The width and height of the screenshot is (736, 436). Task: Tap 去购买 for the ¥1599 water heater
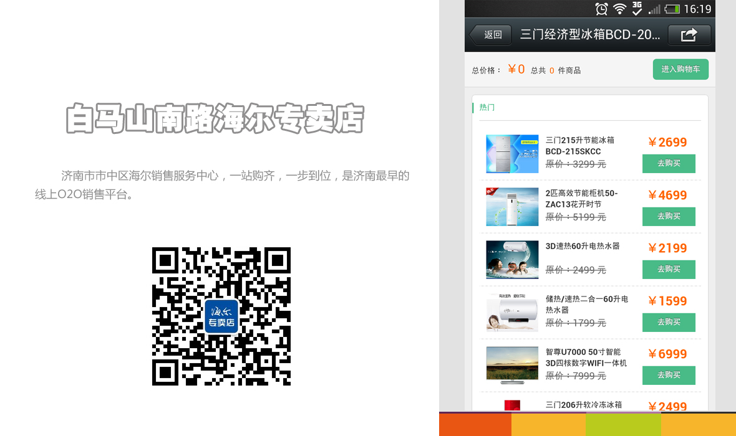669,323
